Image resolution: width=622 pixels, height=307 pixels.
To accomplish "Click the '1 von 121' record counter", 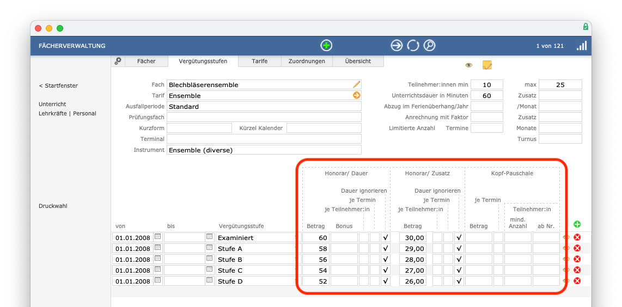I will 550,46.
